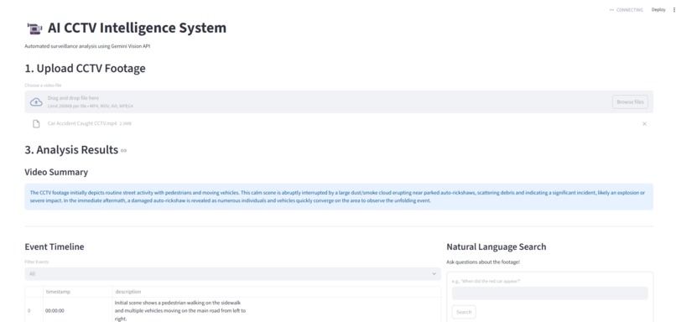Click the drag and drop file upload area

click(339, 101)
